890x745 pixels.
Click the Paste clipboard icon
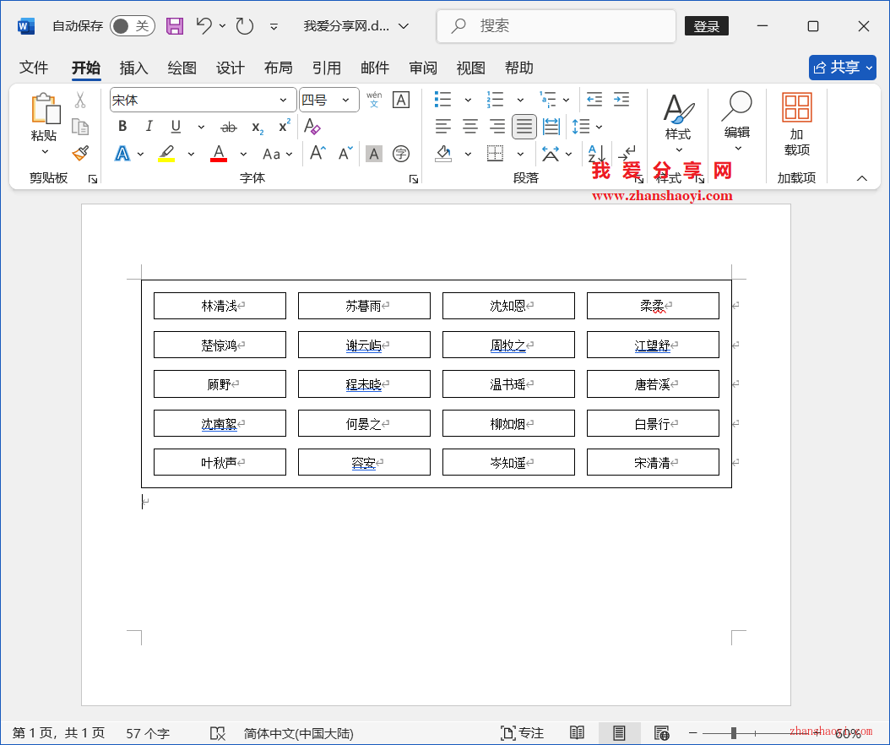coord(45,108)
